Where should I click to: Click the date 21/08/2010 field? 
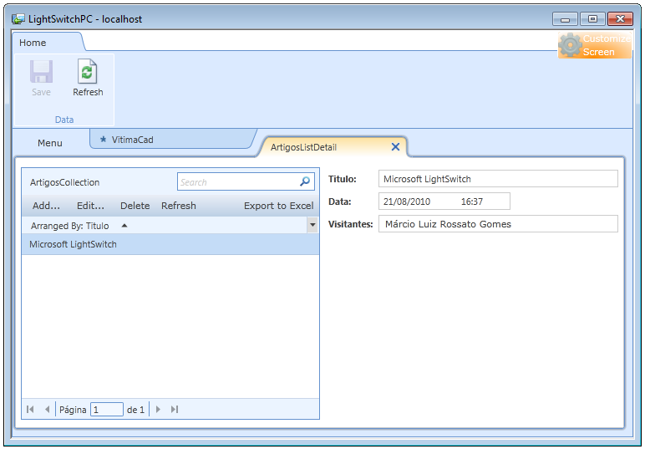coord(407,202)
